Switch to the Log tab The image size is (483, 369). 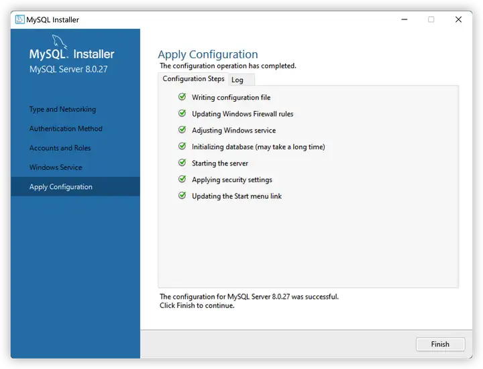(x=241, y=80)
